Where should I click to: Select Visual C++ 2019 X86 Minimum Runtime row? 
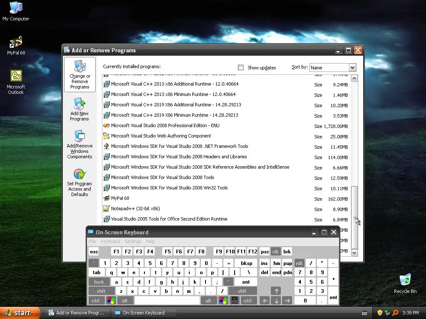(x=226, y=115)
